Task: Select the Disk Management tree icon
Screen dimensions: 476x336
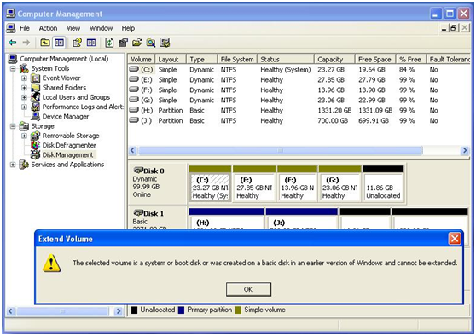Action: coord(36,155)
